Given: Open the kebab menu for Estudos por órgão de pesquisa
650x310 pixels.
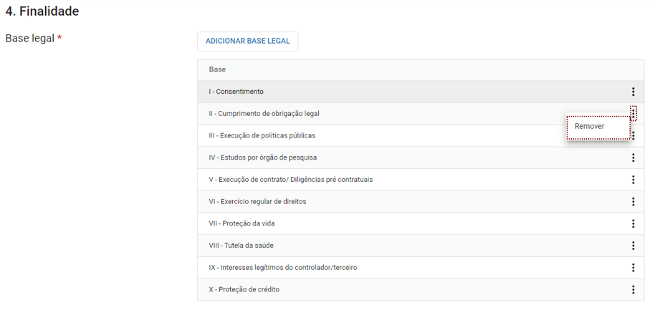Looking at the screenshot, I should [x=633, y=158].
